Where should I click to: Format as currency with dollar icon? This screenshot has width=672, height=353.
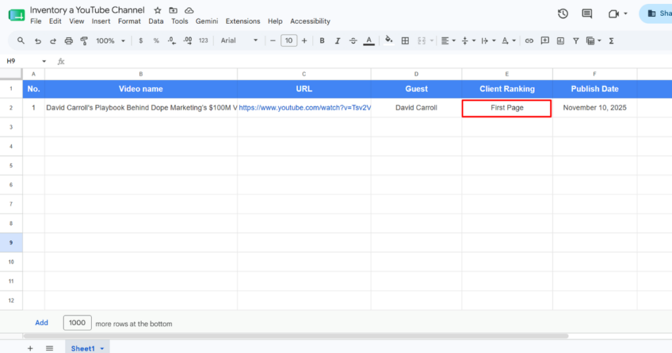[x=140, y=41]
